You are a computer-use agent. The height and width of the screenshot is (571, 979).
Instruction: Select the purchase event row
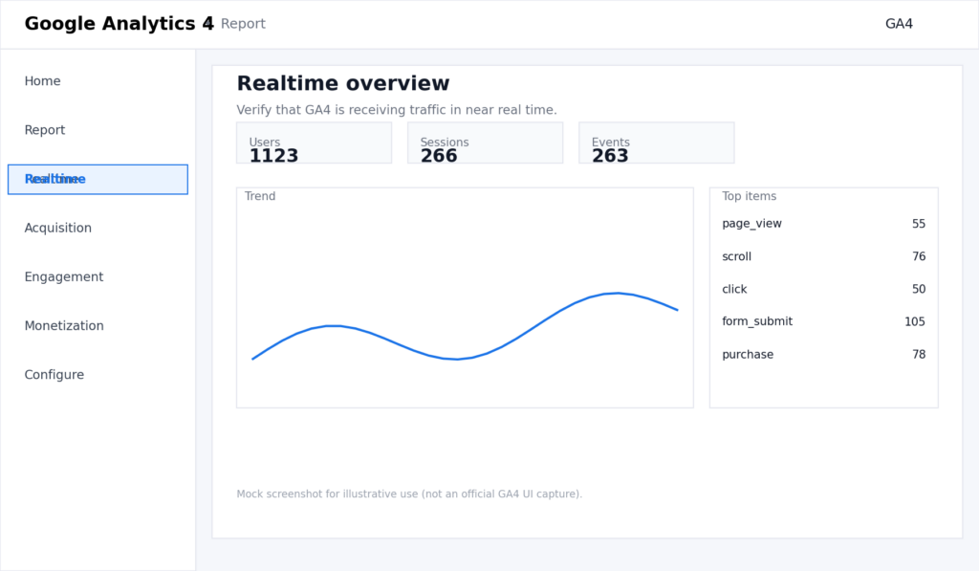pos(823,354)
